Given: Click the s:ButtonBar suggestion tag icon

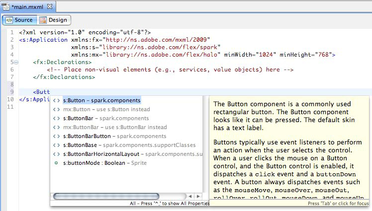Looking at the screenshot, I should pyautogui.click(x=56, y=118).
